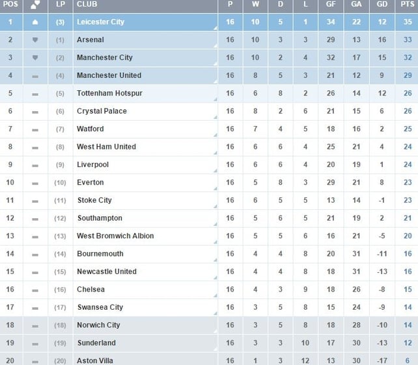418x365 pixels.
Task: Sort by the PTS column header
Action: coord(407,5)
